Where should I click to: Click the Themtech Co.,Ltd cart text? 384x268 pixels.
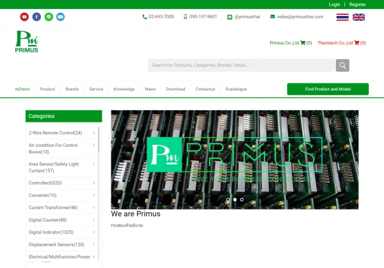335,43
